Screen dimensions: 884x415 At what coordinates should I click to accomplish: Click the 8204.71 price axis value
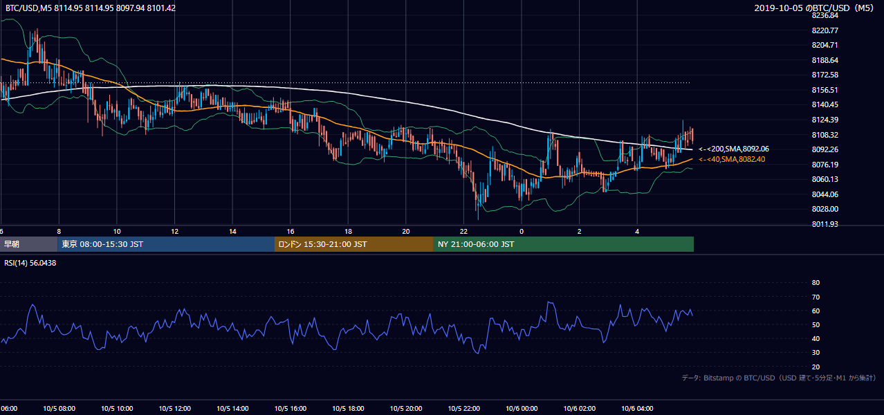click(825, 45)
